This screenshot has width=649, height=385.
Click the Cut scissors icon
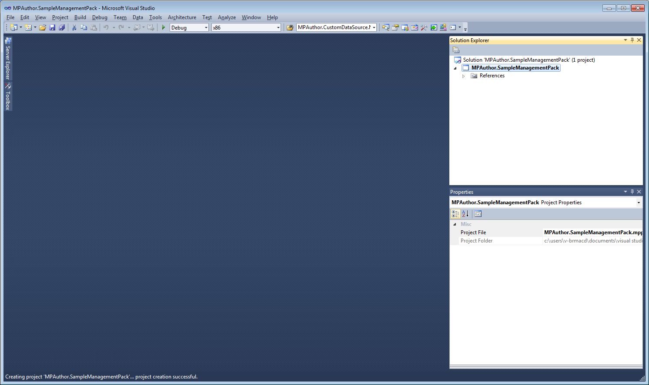tap(74, 27)
